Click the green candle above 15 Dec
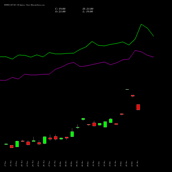Screen dimensions: 172x172 point(111,121)
